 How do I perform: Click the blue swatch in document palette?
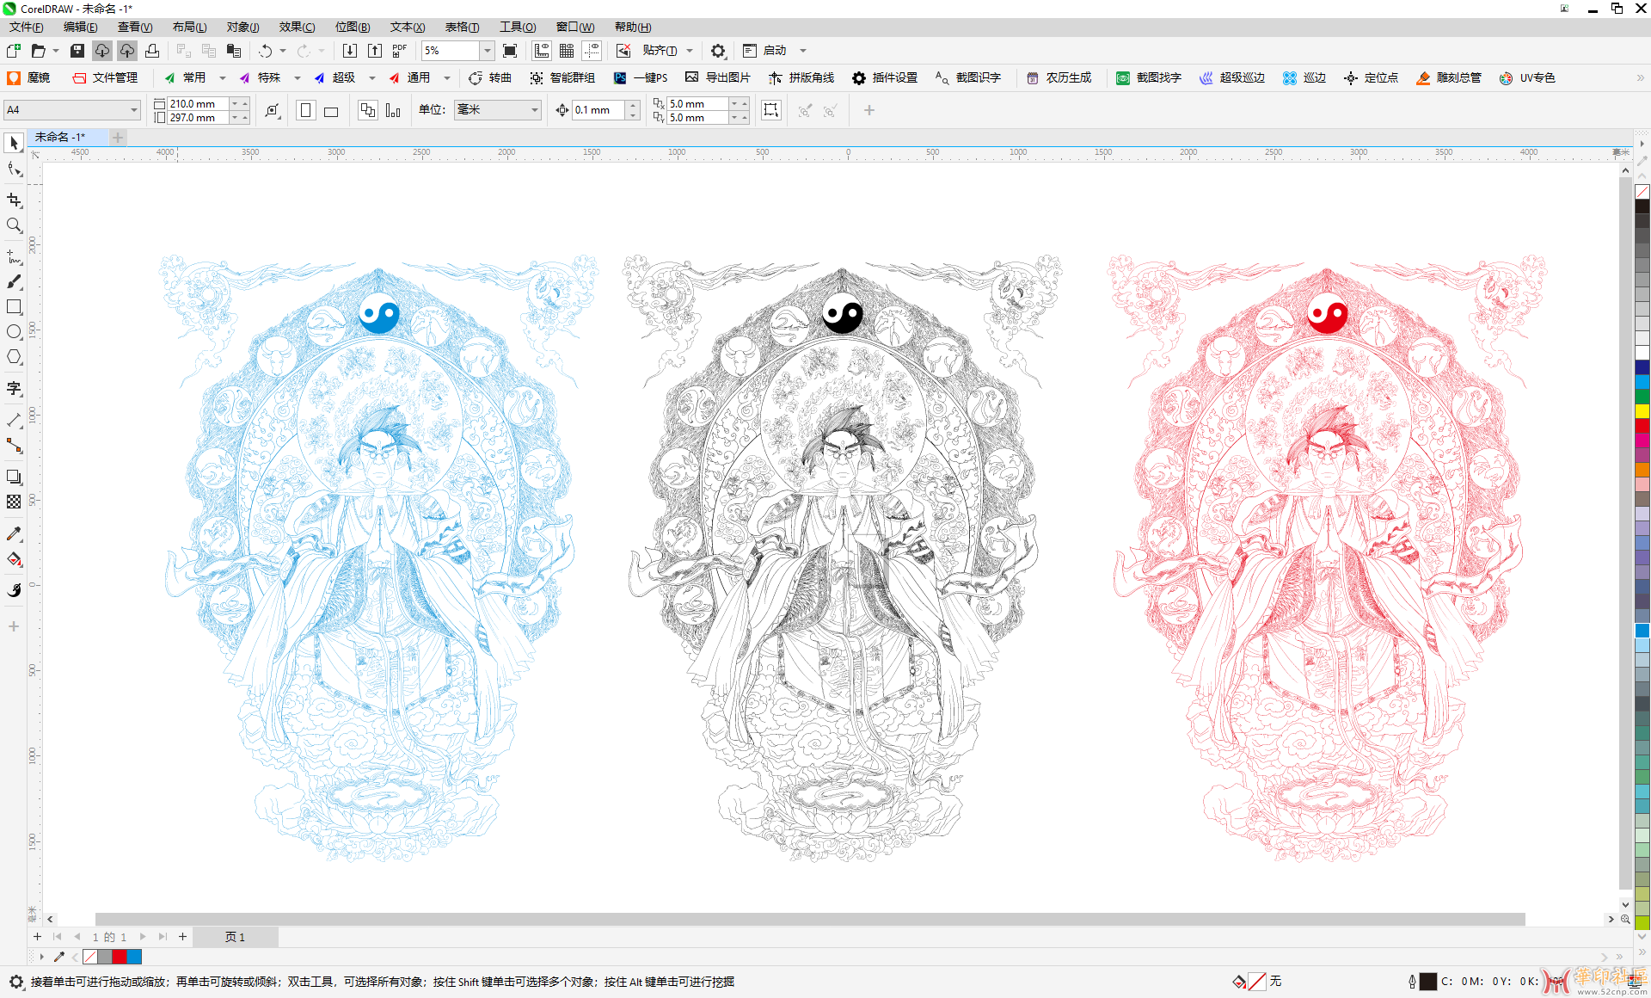(134, 957)
